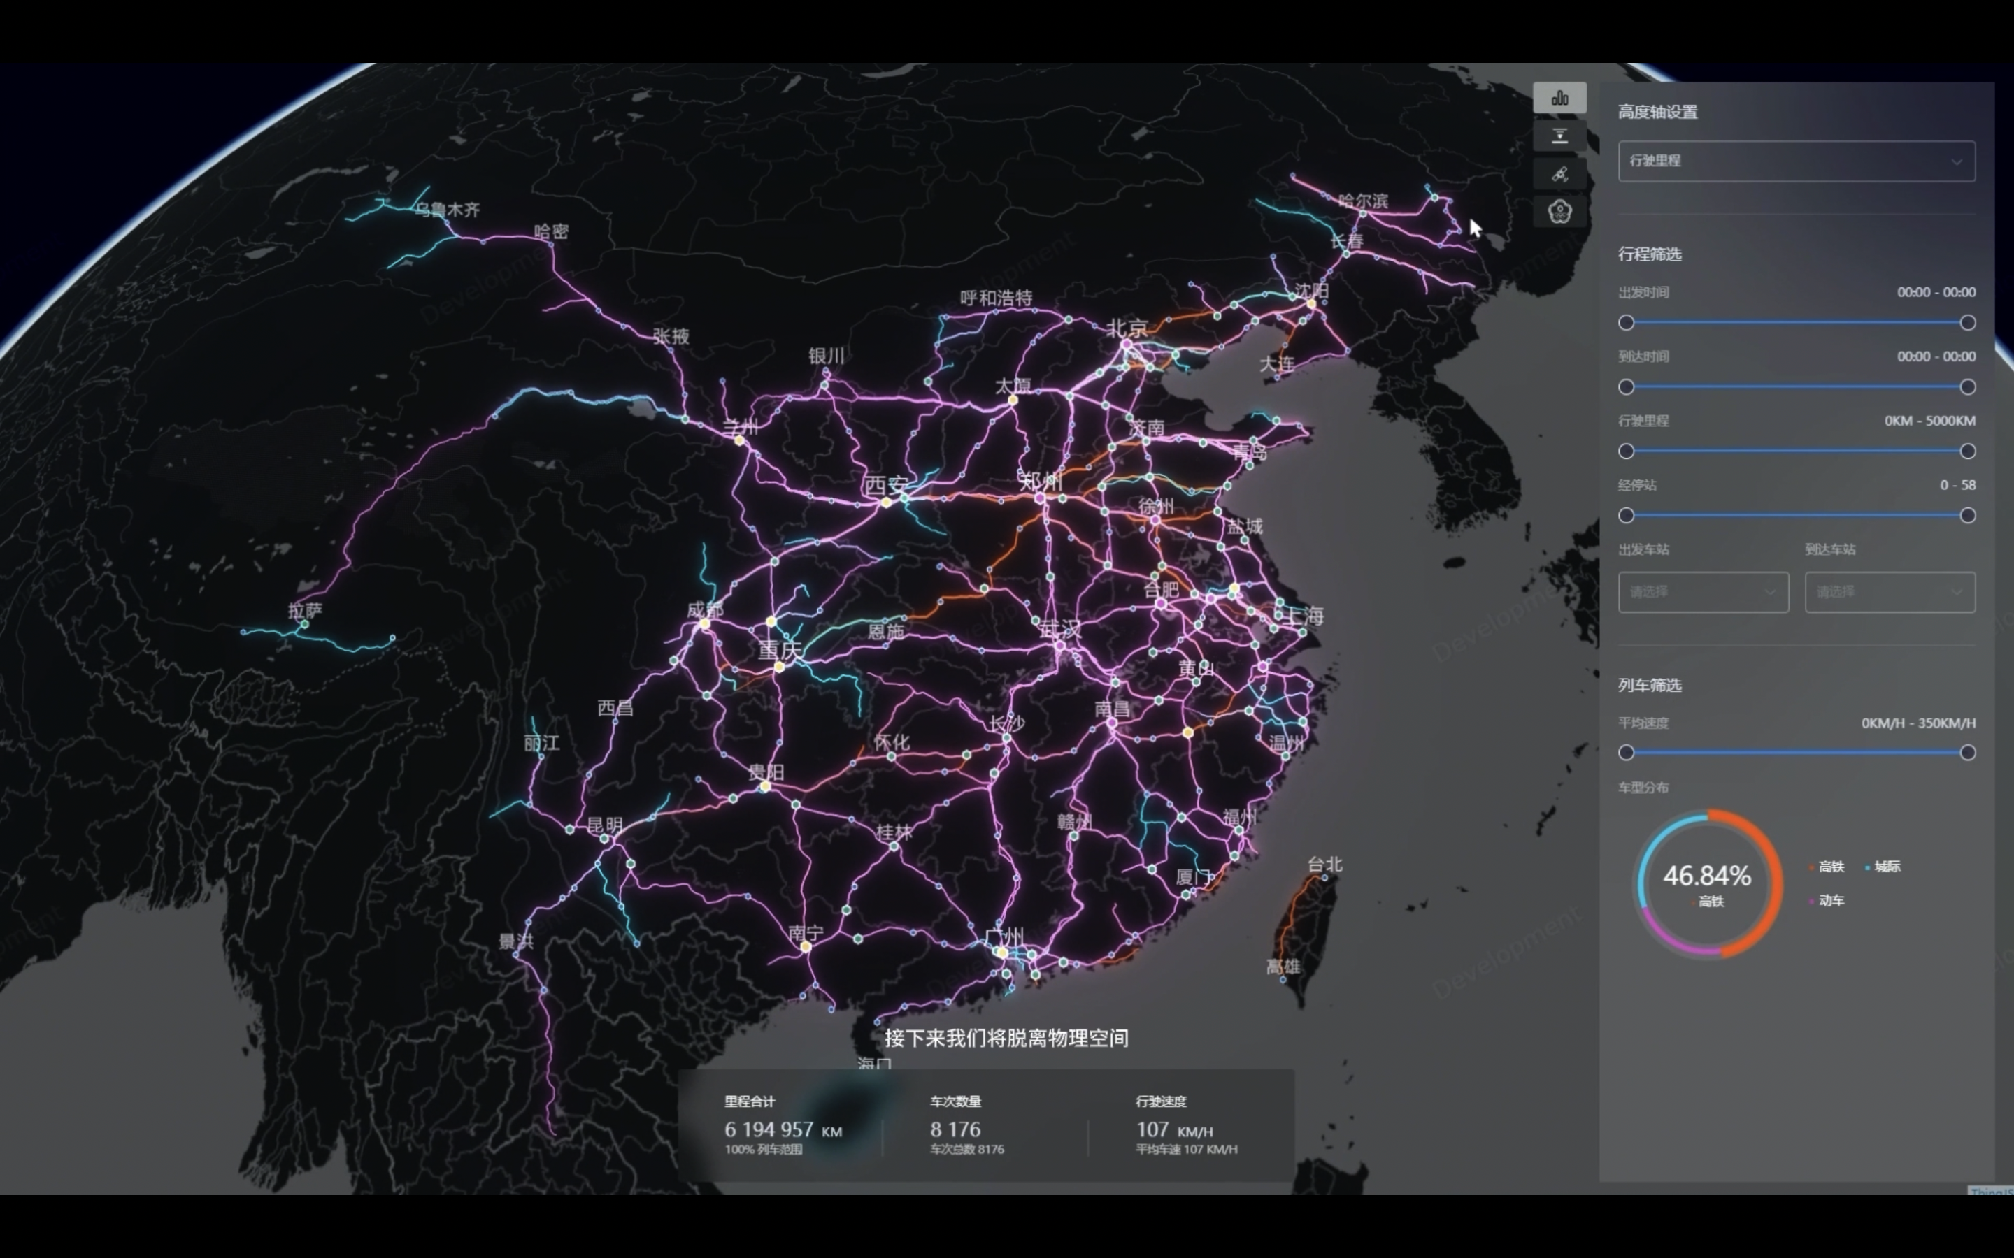Open the 行驶里程 height axis dropdown
The image size is (2014, 1258).
1796,161
